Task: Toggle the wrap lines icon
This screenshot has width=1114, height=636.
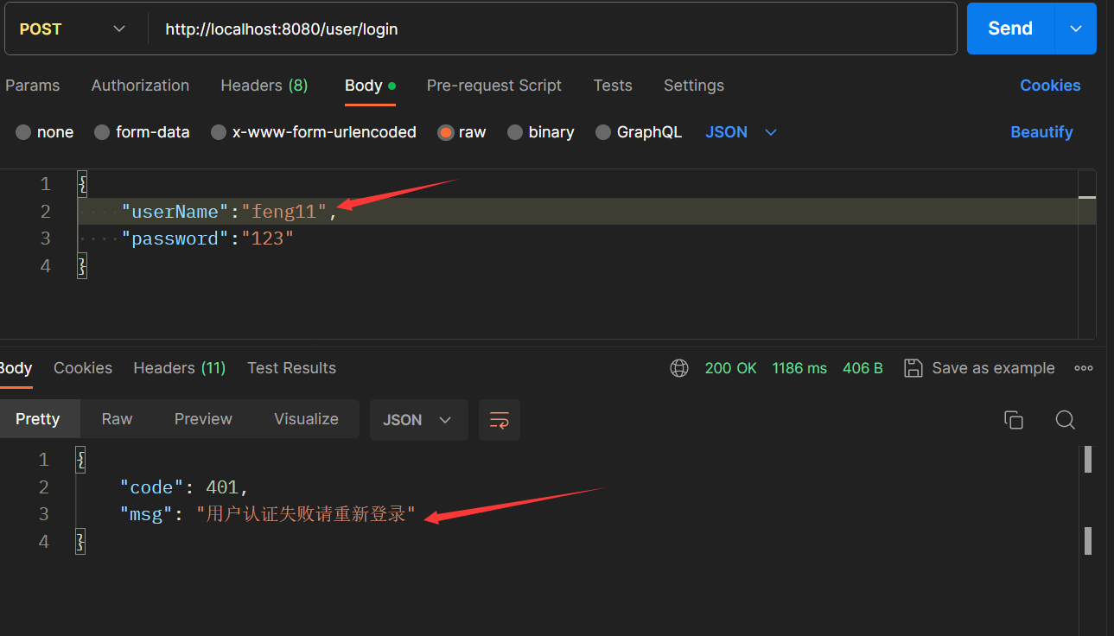Action: pyautogui.click(x=500, y=420)
